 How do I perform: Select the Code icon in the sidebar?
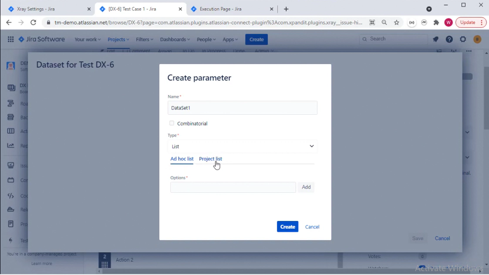(11, 196)
